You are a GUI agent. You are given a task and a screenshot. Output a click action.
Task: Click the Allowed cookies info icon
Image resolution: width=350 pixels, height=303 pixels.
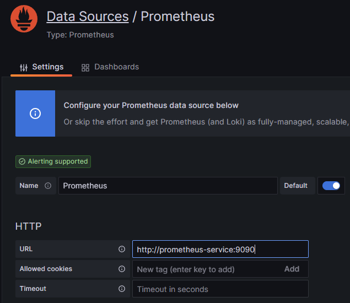tap(122, 269)
